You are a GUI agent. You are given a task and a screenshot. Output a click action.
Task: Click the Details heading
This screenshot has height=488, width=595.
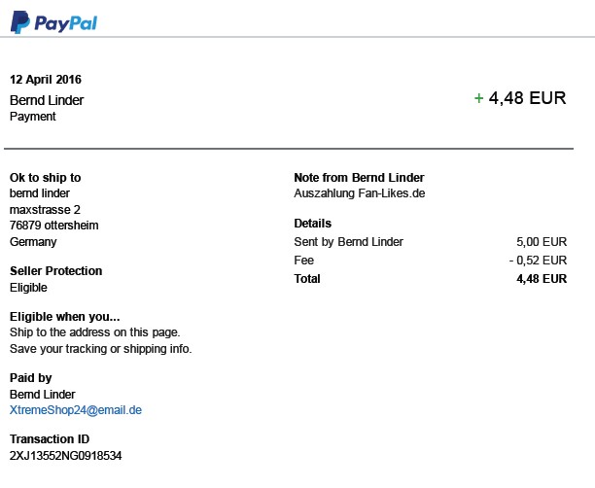312,224
